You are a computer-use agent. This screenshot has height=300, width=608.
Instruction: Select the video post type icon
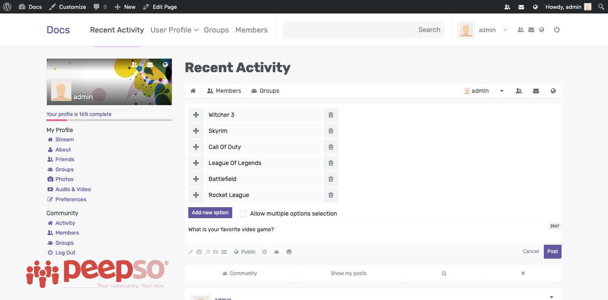216,252
